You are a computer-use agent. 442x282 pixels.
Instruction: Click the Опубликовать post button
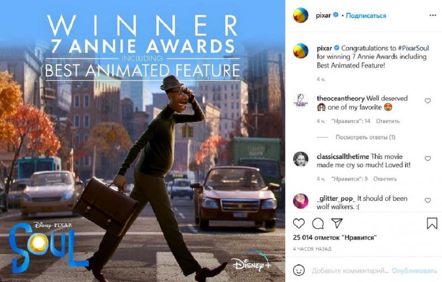[x=414, y=271]
